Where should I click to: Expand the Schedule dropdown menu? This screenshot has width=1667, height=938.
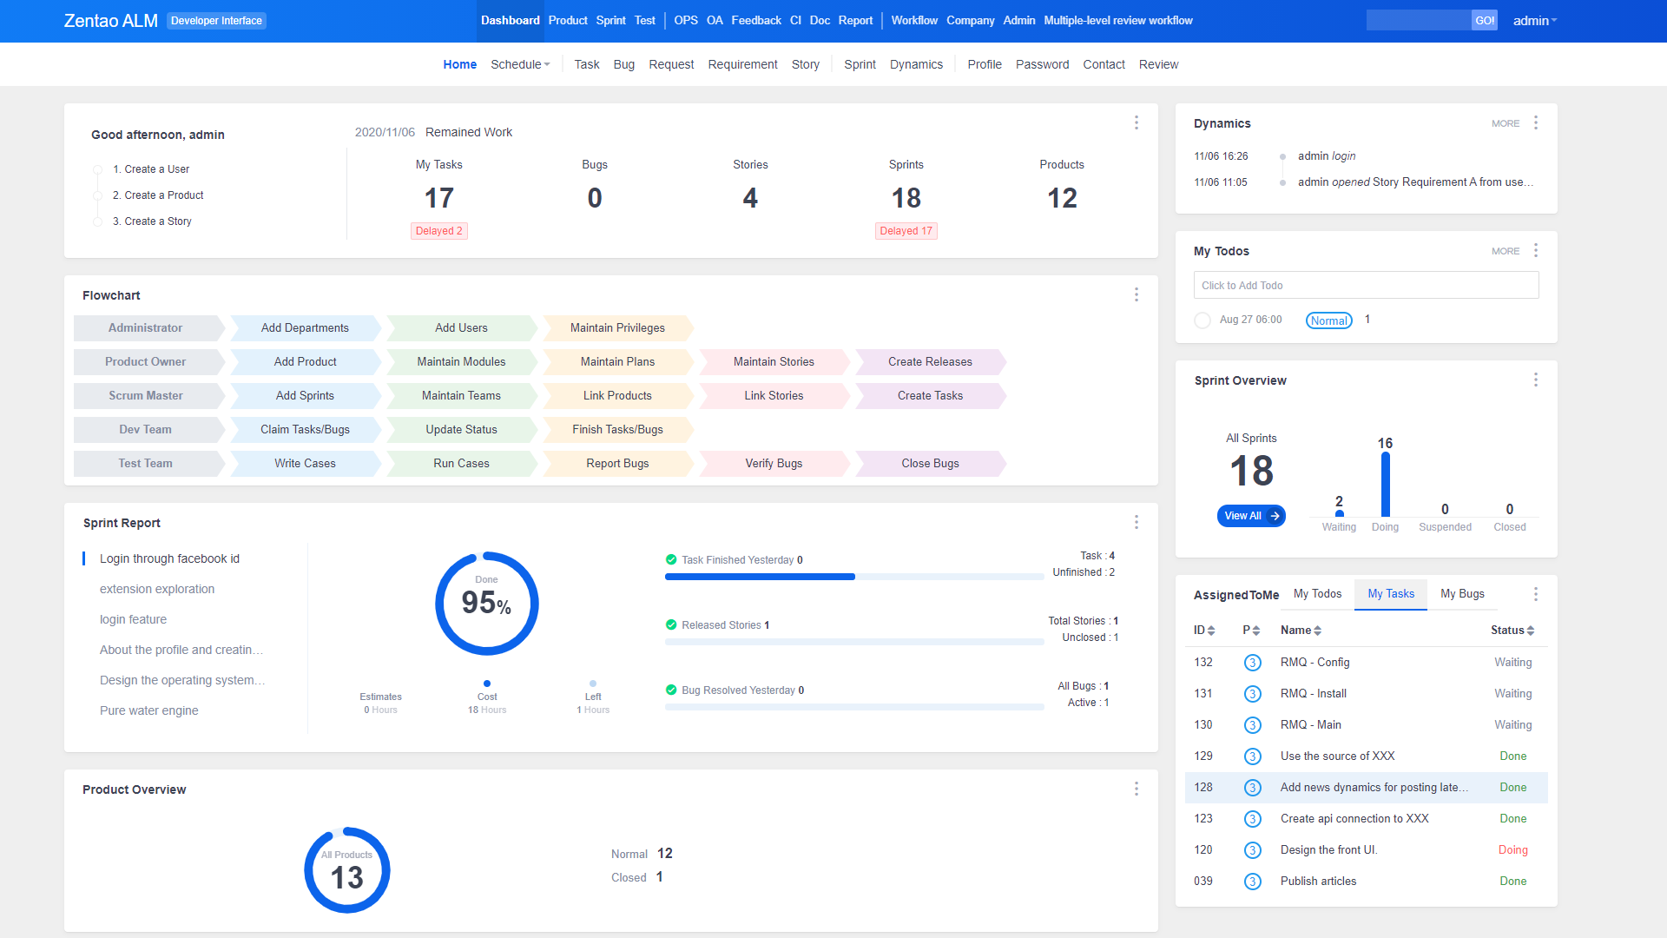[x=520, y=64]
